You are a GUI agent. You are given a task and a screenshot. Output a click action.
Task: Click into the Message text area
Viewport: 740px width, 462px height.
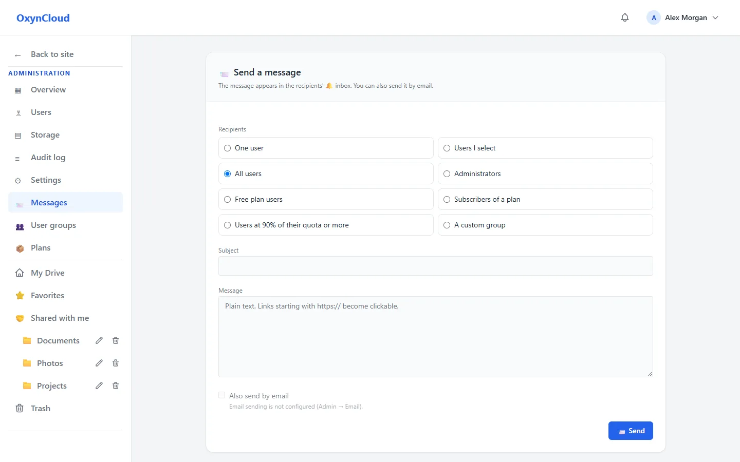[436, 337]
